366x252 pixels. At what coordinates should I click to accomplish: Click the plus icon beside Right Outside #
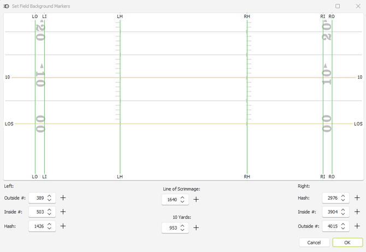(357, 226)
